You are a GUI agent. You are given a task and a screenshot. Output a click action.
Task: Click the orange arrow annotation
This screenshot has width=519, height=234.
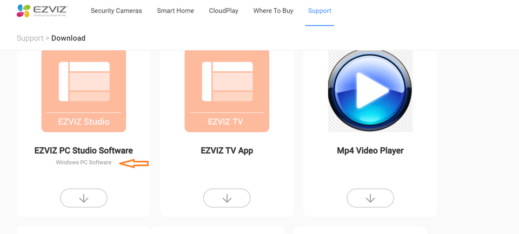pos(134,163)
